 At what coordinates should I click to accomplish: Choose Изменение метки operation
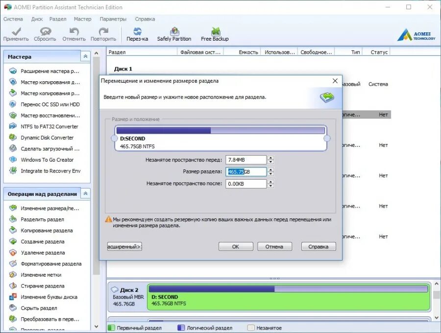click(x=35, y=275)
